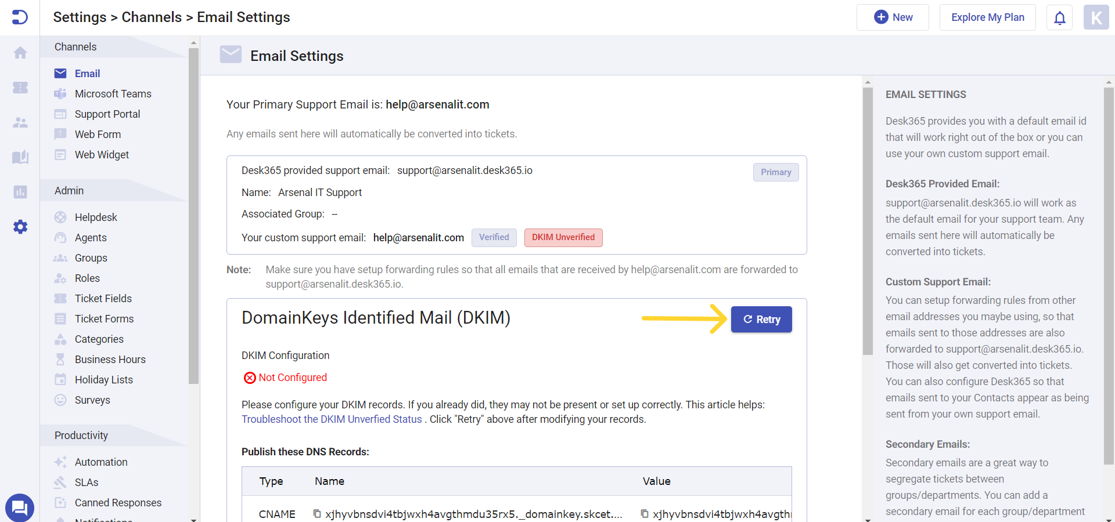Screen dimensions: 1115x522
Task: Click the Retry button for DKIM
Action: coord(761,319)
